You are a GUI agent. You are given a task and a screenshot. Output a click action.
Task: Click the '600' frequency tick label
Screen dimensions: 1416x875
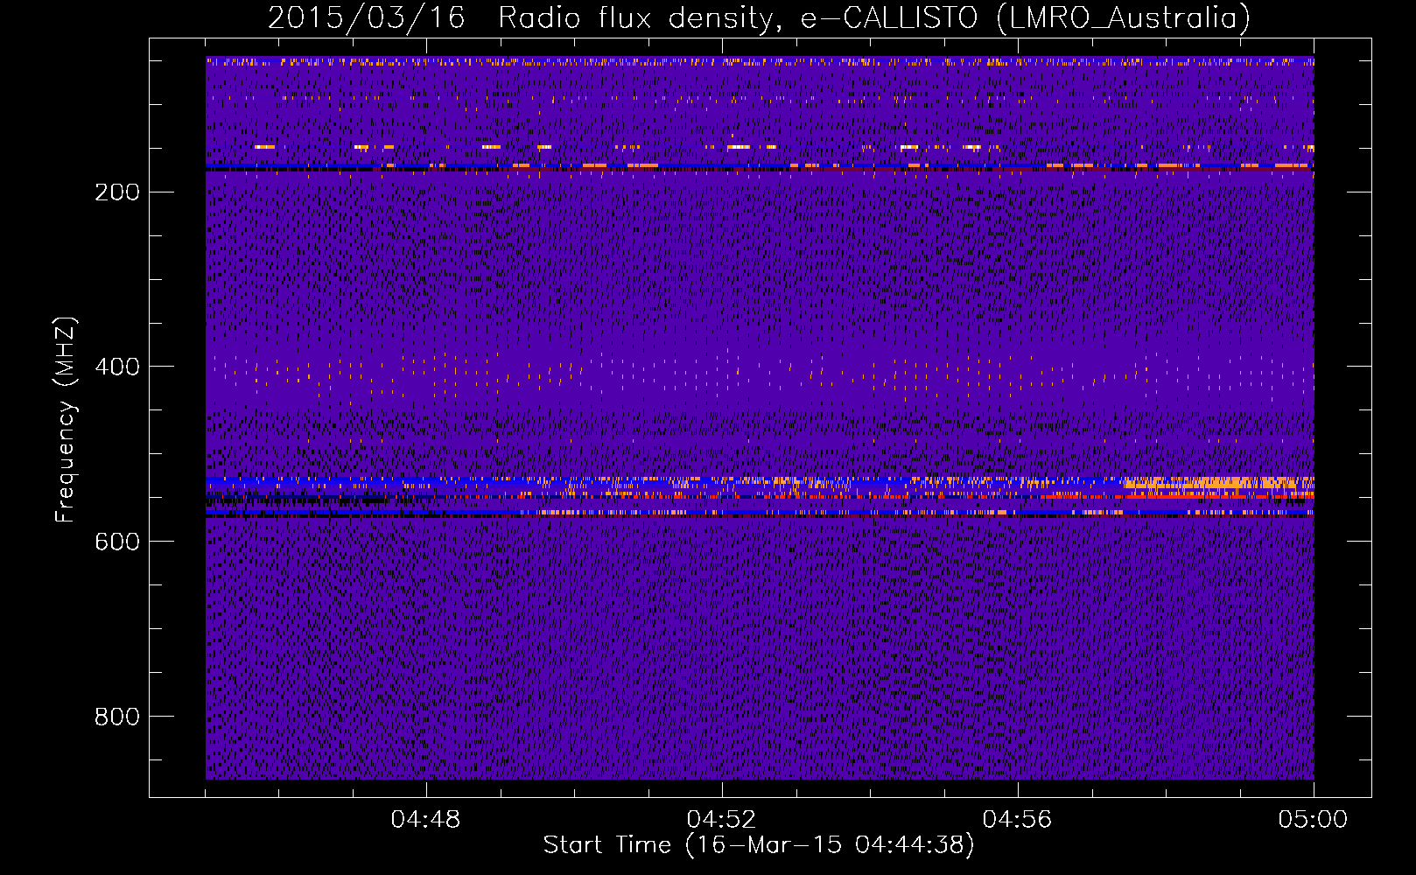(117, 542)
